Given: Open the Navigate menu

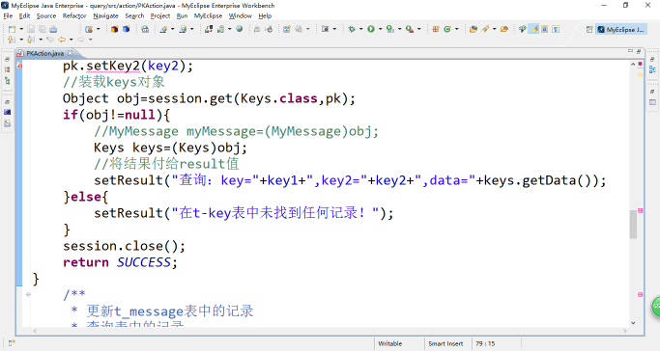Looking at the screenshot, I should (105, 16).
